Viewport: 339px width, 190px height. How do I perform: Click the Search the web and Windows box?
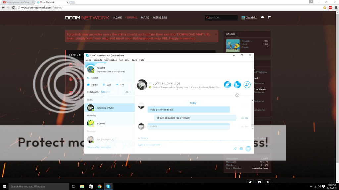click(39, 187)
